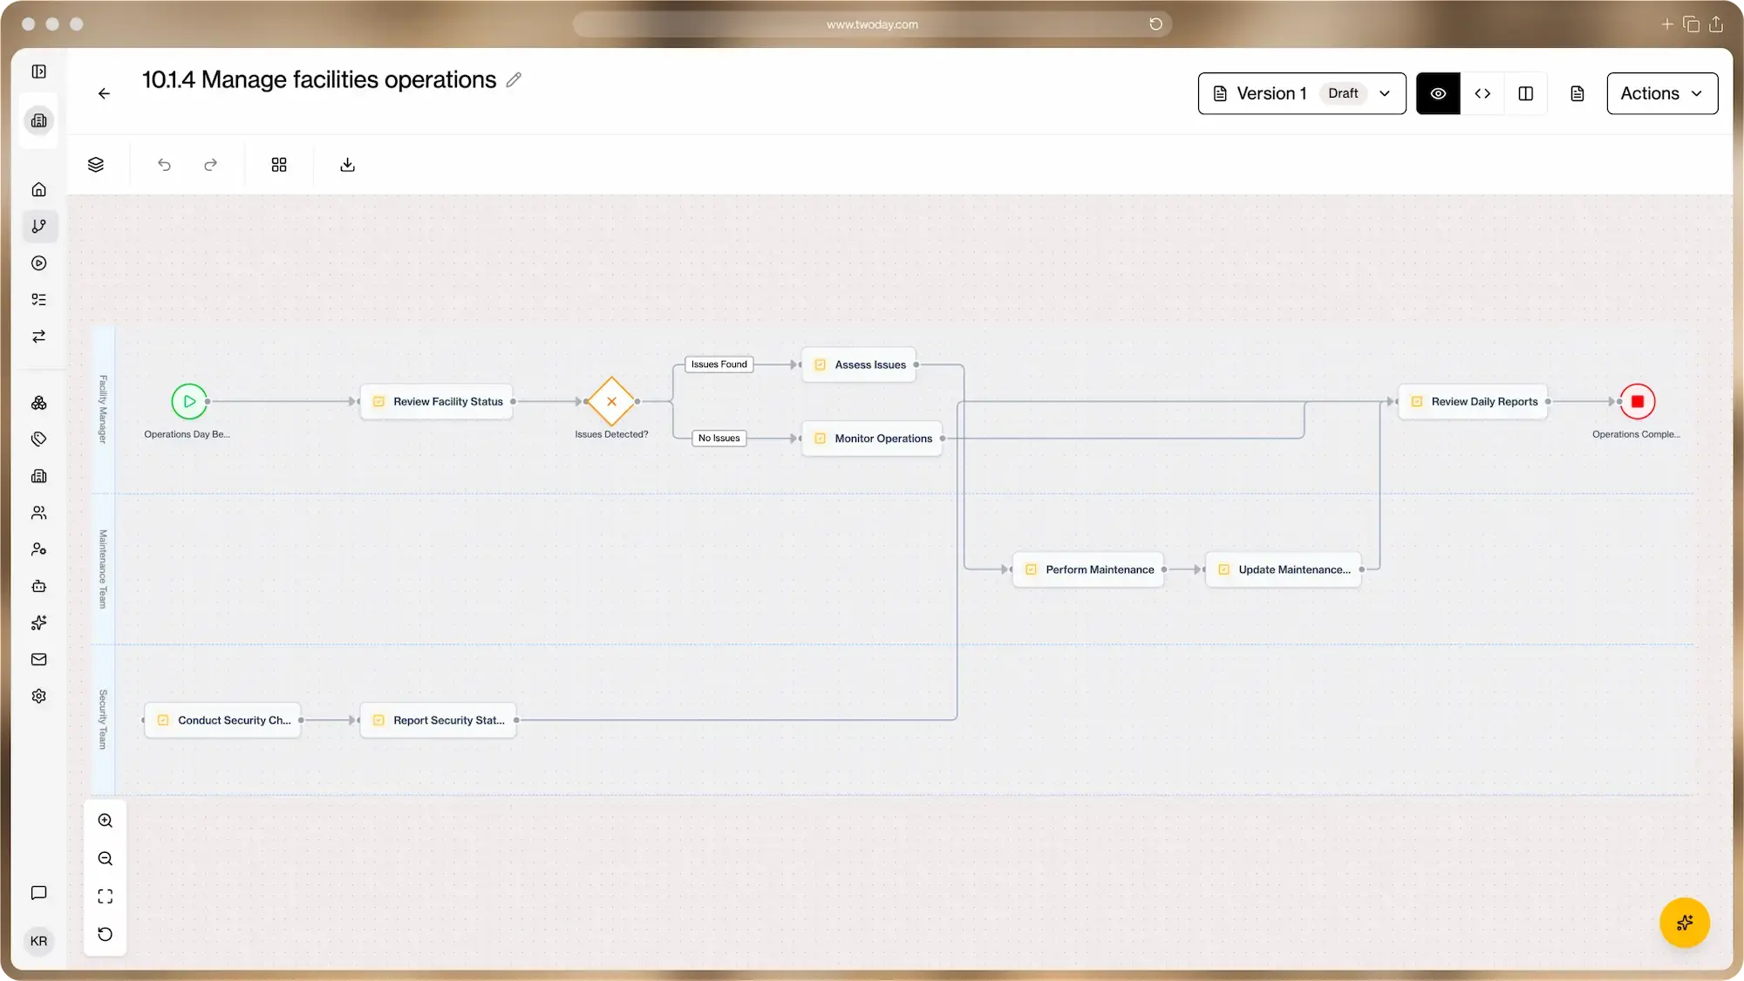Collapse the left sidebar panel
This screenshot has width=1744, height=981.
pyautogui.click(x=39, y=72)
